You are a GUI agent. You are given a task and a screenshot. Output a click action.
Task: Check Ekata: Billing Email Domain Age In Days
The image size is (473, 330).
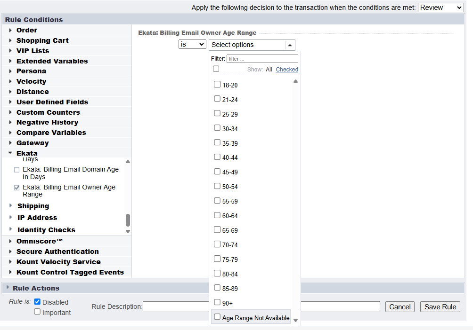[x=17, y=170]
